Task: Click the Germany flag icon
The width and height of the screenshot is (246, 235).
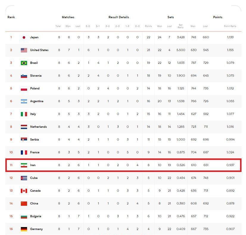Action: click(24, 229)
